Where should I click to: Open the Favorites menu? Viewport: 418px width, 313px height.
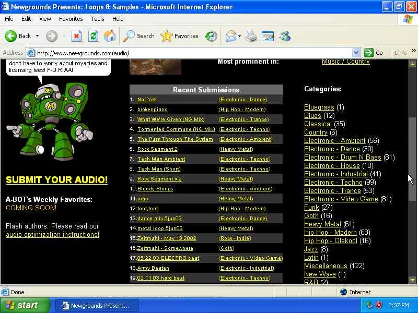(x=71, y=19)
